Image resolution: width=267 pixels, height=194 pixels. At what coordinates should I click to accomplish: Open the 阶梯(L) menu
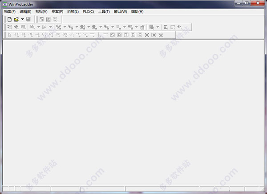pyautogui.click(x=73, y=12)
